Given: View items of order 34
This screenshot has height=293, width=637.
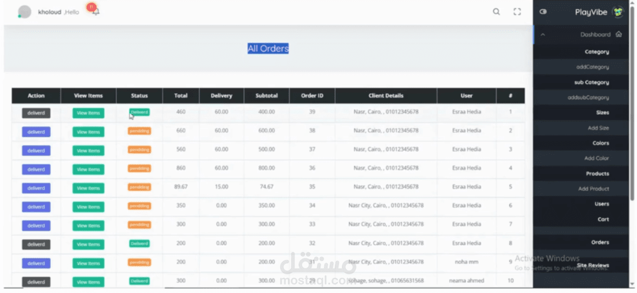Looking at the screenshot, I should (x=88, y=207).
